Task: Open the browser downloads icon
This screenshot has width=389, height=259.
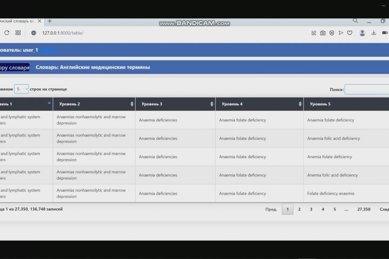Action: (374, 33)
